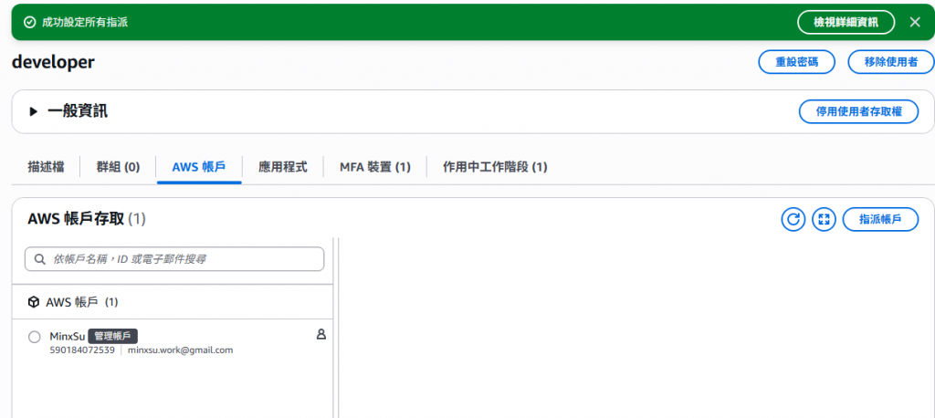Dismiss the green success notification banner
Screen dimensions: 935x418
pos(915,22)
